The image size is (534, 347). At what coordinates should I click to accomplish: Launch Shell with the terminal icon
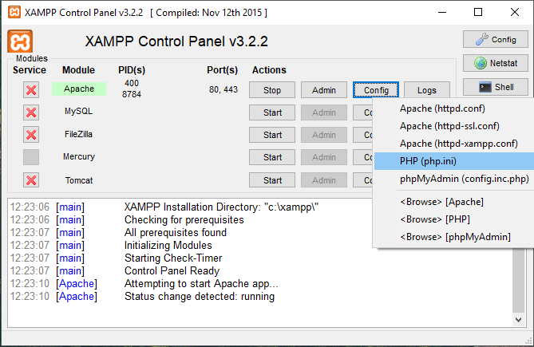pyautogui.click(x=495, y=87)
